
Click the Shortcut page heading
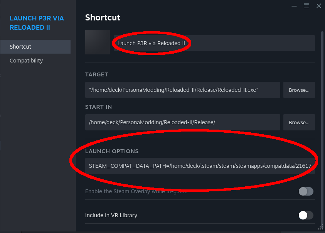point(103,17)
